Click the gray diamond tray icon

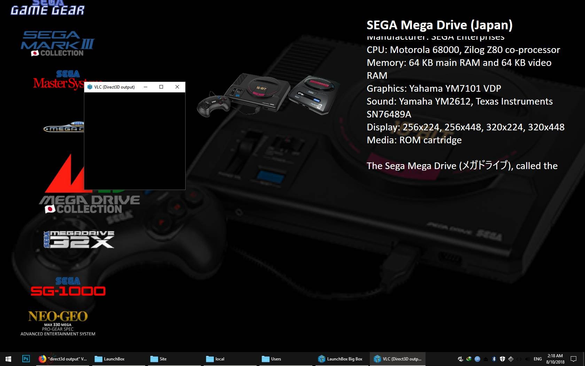click(x=511, y=359)
